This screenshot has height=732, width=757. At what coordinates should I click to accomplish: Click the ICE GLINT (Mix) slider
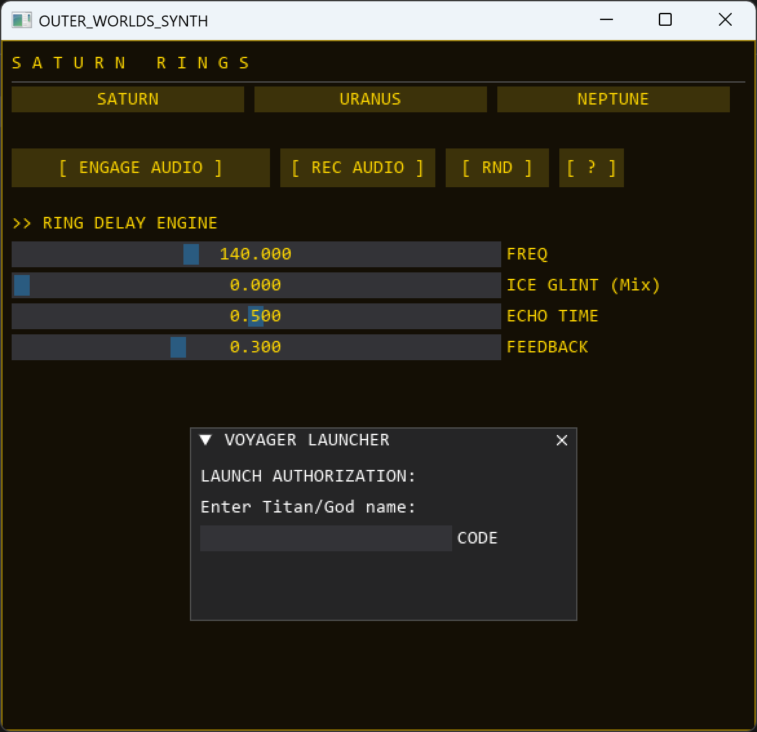click(21, 285)
